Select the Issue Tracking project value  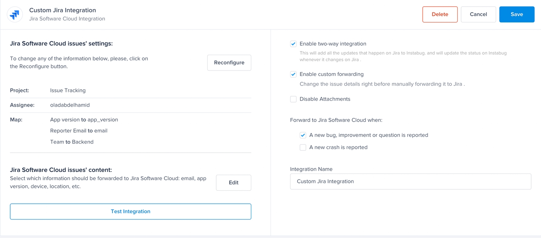pyautogui.click(x=68, y=90)
